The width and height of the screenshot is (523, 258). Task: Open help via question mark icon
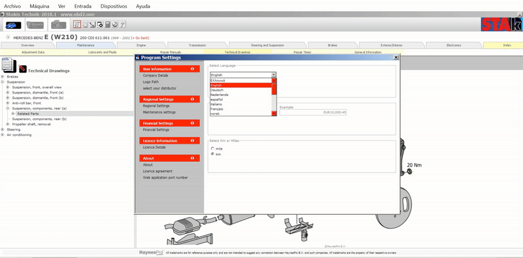122,24
